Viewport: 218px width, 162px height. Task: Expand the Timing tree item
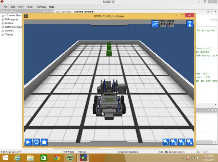click(x=3, y=35)
